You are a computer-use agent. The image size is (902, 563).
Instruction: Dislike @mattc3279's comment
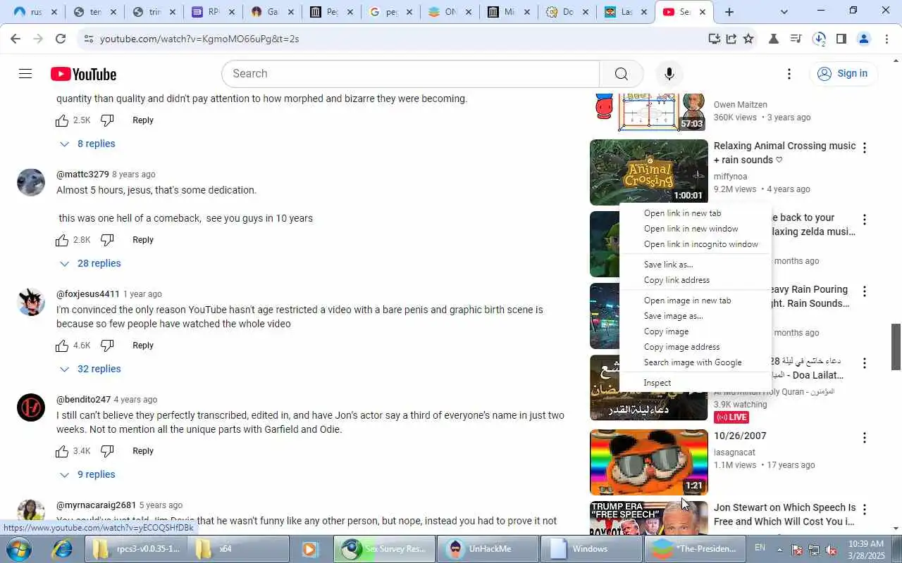107,240
